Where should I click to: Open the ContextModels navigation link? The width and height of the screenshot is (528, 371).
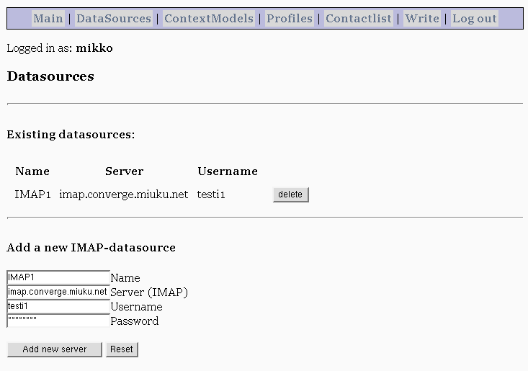(x=209, y=18)
